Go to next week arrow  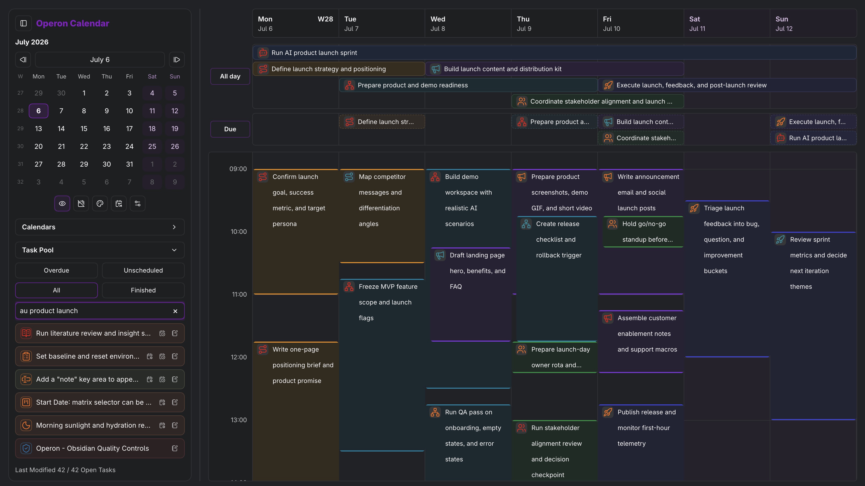click(177, 60)
